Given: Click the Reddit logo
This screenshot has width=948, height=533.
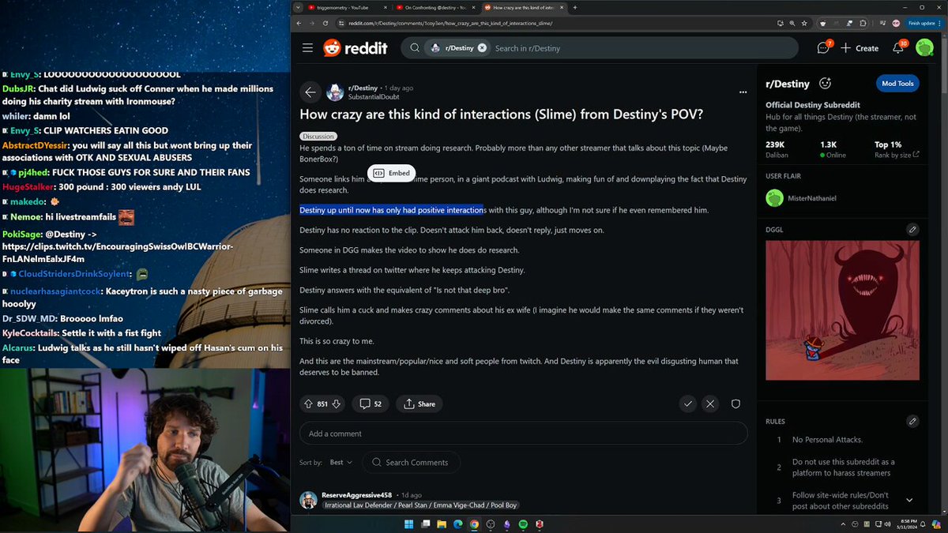Looking at the screenshot, I should 355,48.
